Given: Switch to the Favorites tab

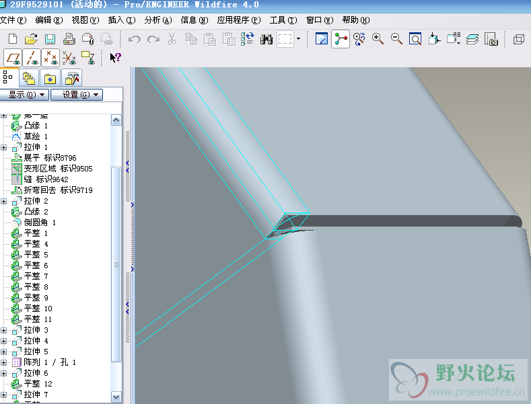Looking at the screenshot, I should (50, 79).
